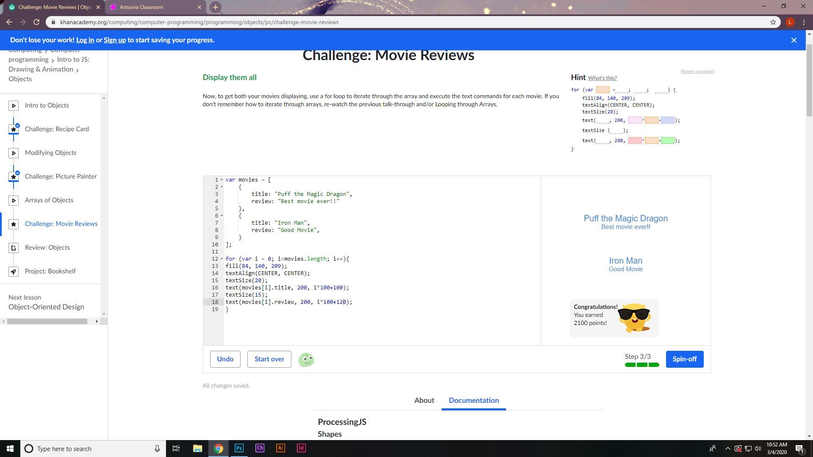
Task: Switch to the Artsonia Classroom browser tab
Action: (141, 7)
